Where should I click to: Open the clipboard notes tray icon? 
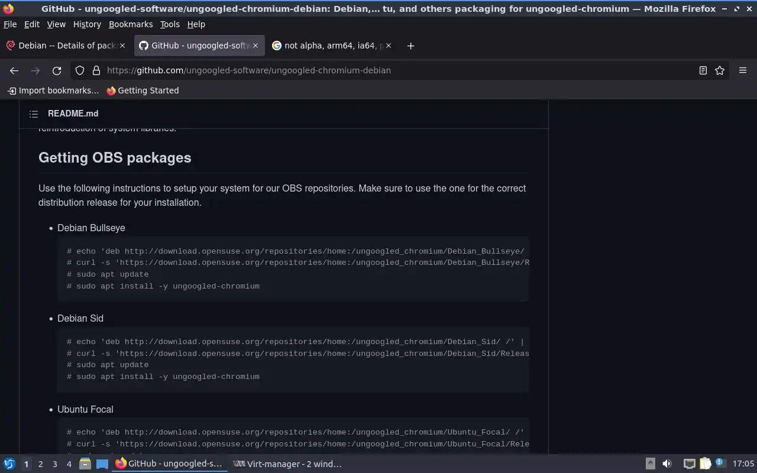705,464
